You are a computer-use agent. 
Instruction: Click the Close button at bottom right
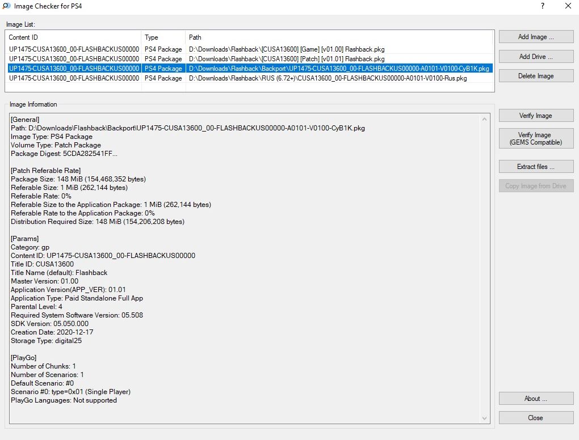[x=536, y=418]
